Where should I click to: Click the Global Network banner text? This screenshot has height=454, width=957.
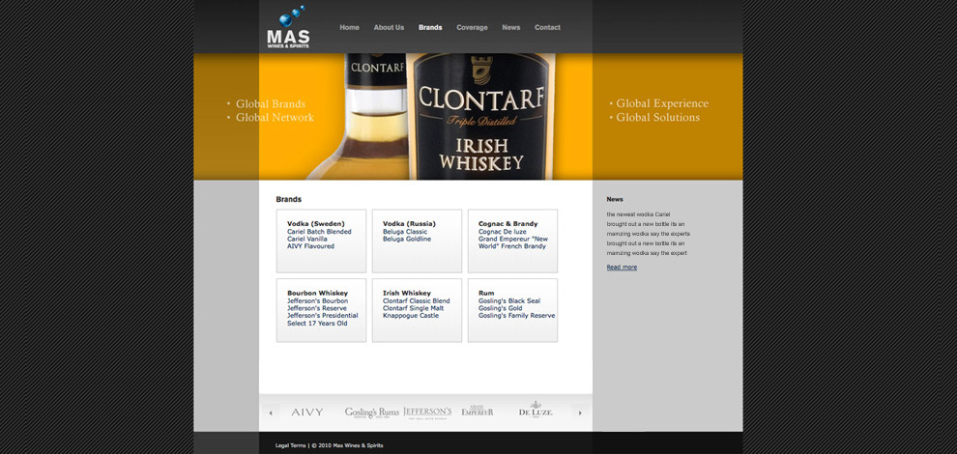pos(275,117)
